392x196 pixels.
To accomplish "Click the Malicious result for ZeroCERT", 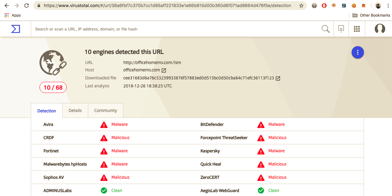I will pyautogui.click(x=278, y=178).
